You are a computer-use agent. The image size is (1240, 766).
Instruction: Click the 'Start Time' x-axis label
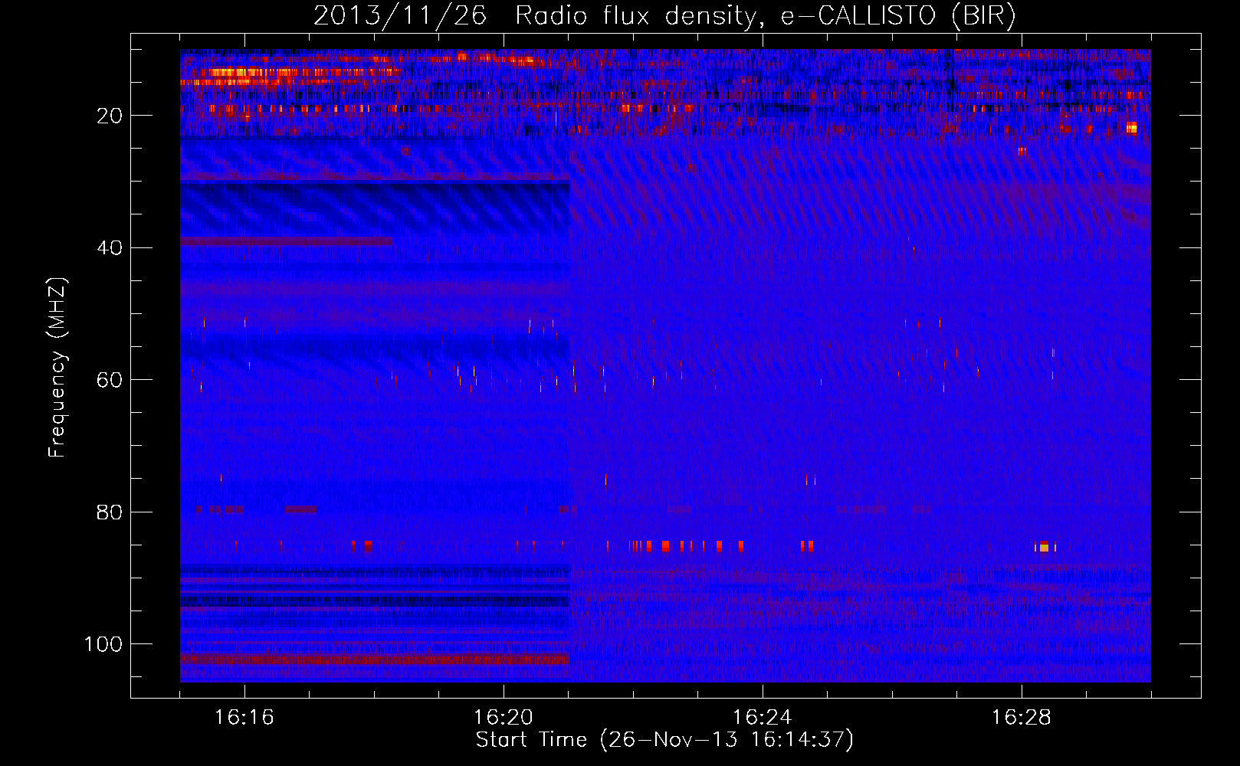click(x=664, y=740)
